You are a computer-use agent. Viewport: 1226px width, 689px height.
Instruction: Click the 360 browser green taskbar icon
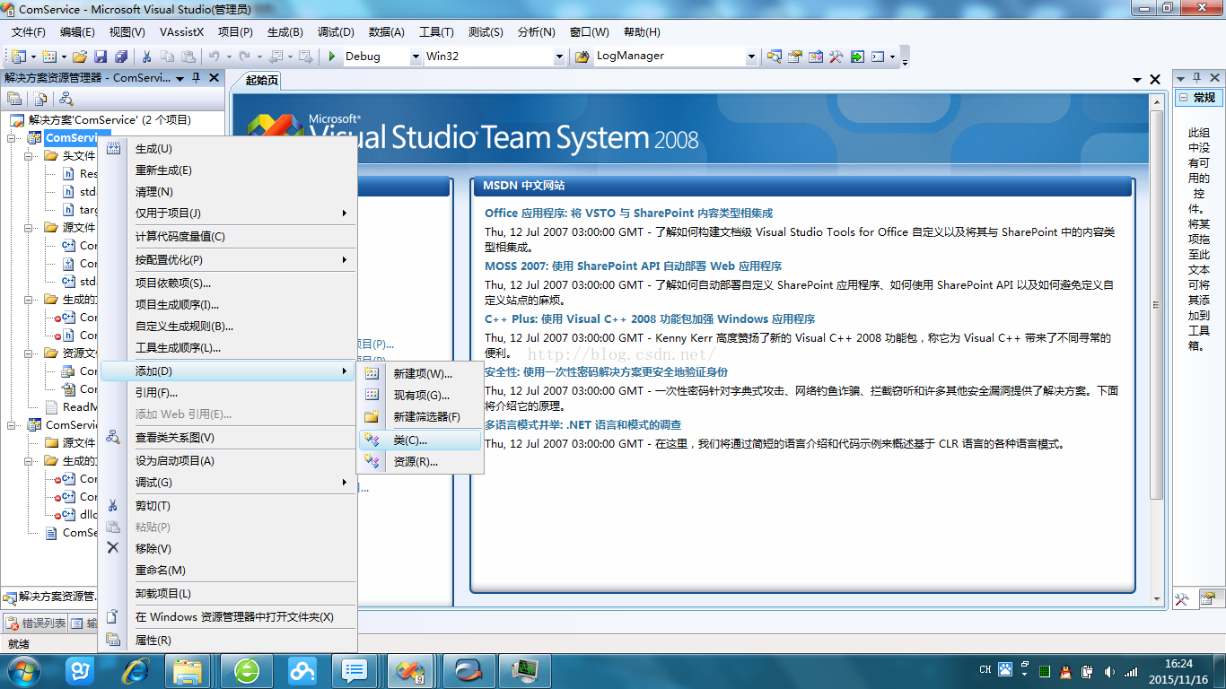[x=247, y=670]
